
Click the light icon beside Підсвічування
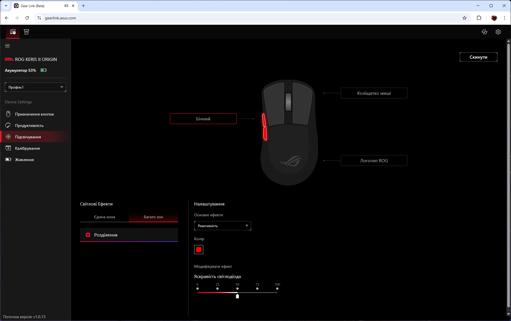(8, 137)
